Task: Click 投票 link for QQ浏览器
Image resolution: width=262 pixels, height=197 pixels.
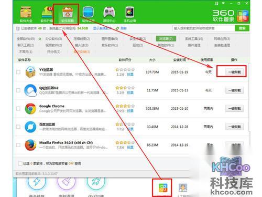Action: (130, 92)
